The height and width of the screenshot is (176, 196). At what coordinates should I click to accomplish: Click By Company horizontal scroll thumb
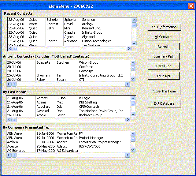point(14,155)
